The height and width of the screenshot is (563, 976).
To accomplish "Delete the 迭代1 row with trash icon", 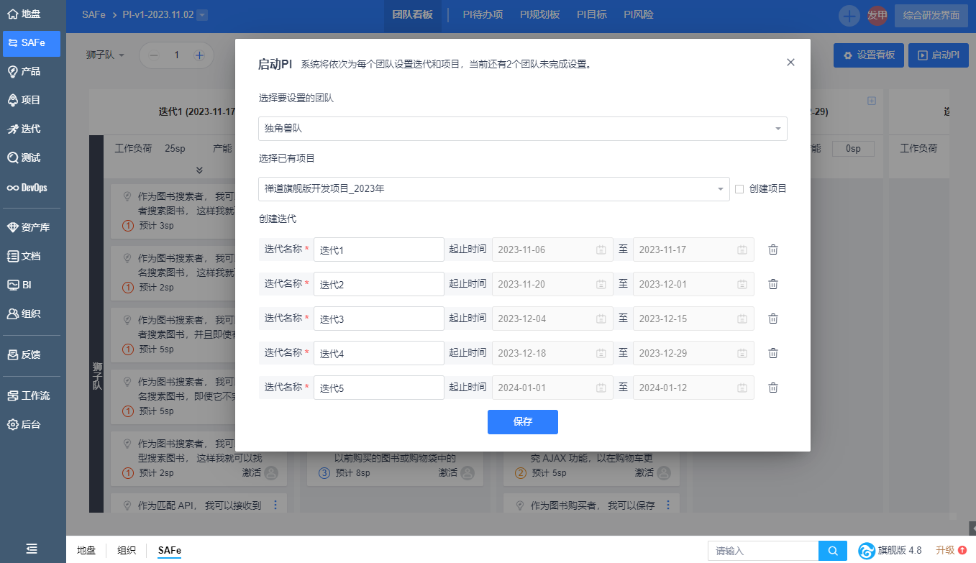I will coord(773,250).
